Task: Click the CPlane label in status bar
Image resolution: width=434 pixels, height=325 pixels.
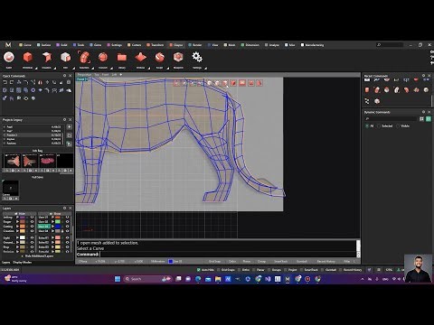Action: pyautogui.click(x=82, y=261)
